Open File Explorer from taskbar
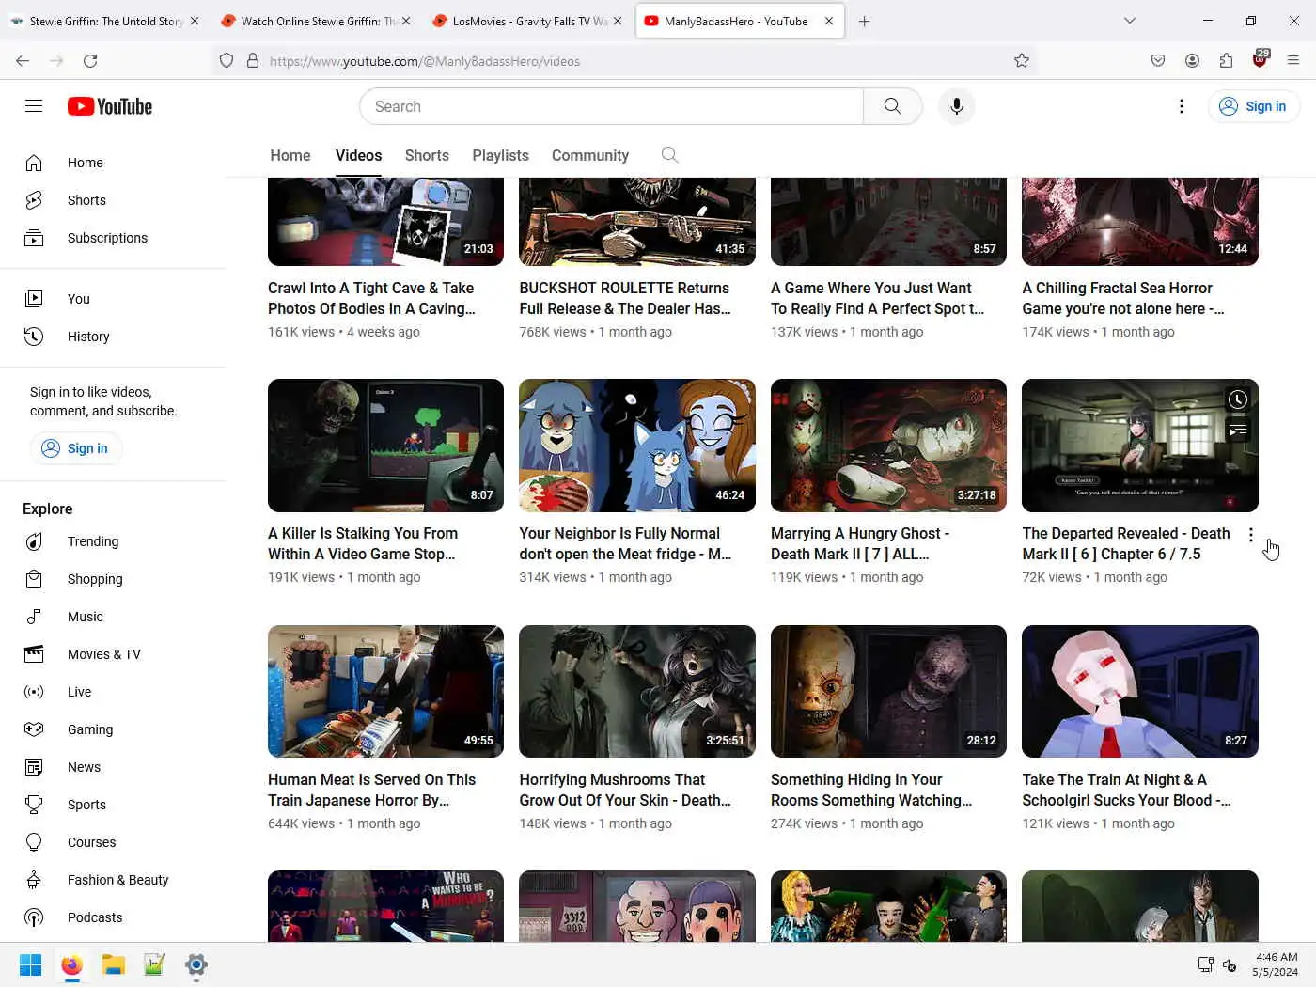The height and width of the screenshot is (987, 1316). pos(113,964)
